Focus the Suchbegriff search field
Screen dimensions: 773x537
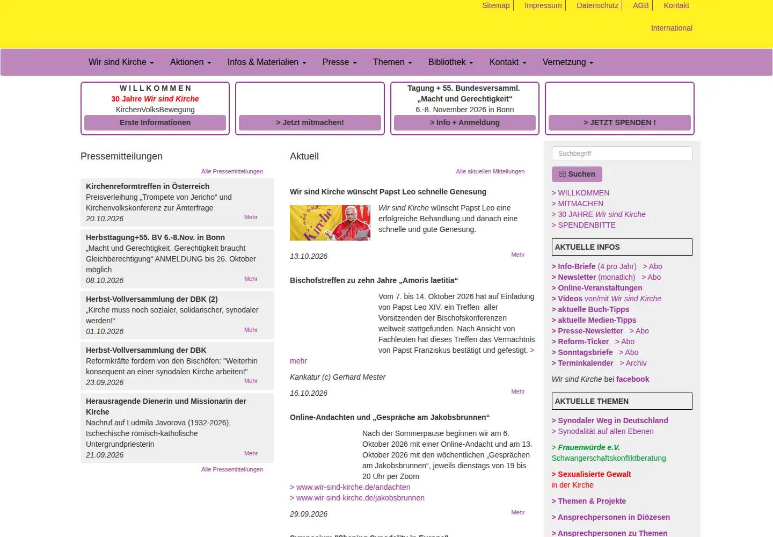pyautogui.click(x=622, y=154)
